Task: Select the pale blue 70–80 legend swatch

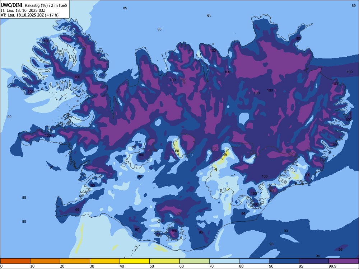Action: pos(224,261)
